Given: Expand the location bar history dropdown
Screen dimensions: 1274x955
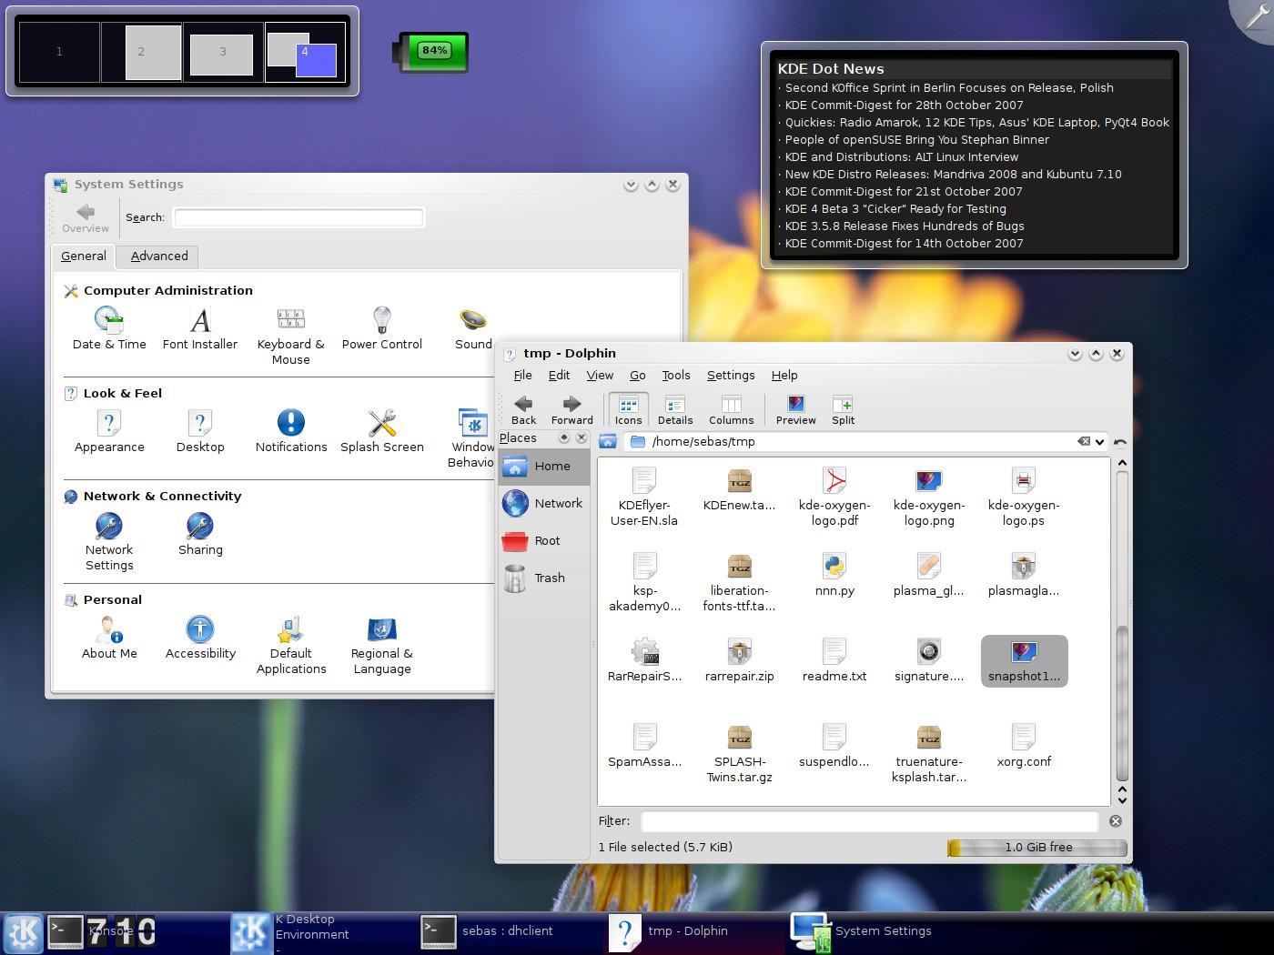Looking at the screenshot, I should [x=1099, y=442].
